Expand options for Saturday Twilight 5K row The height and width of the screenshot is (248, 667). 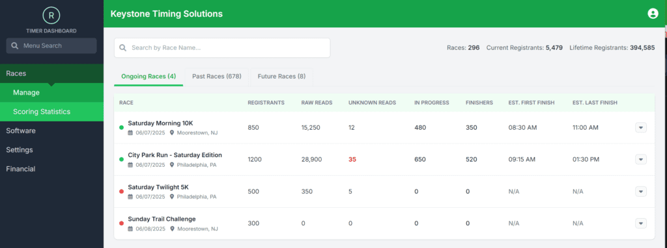click(641, 191)
